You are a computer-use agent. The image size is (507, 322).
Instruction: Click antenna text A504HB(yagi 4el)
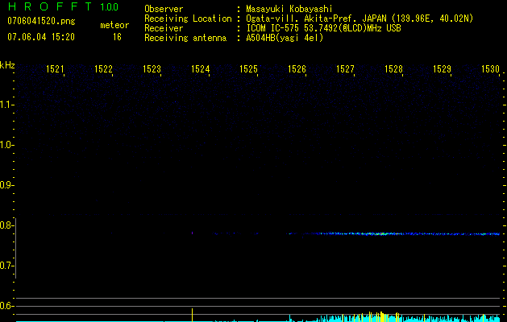click(x=285, y=38)
